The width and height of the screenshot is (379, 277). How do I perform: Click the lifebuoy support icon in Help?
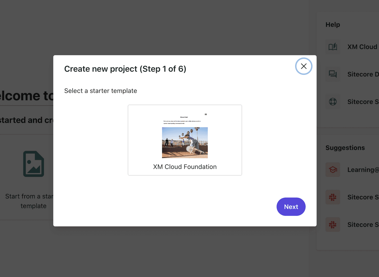tap(333, 102)
